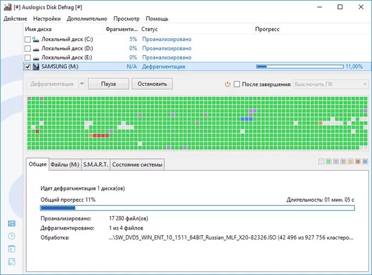
Task: Click the '17 280 файл(ов)' value
Action: (x=129, y=218)
